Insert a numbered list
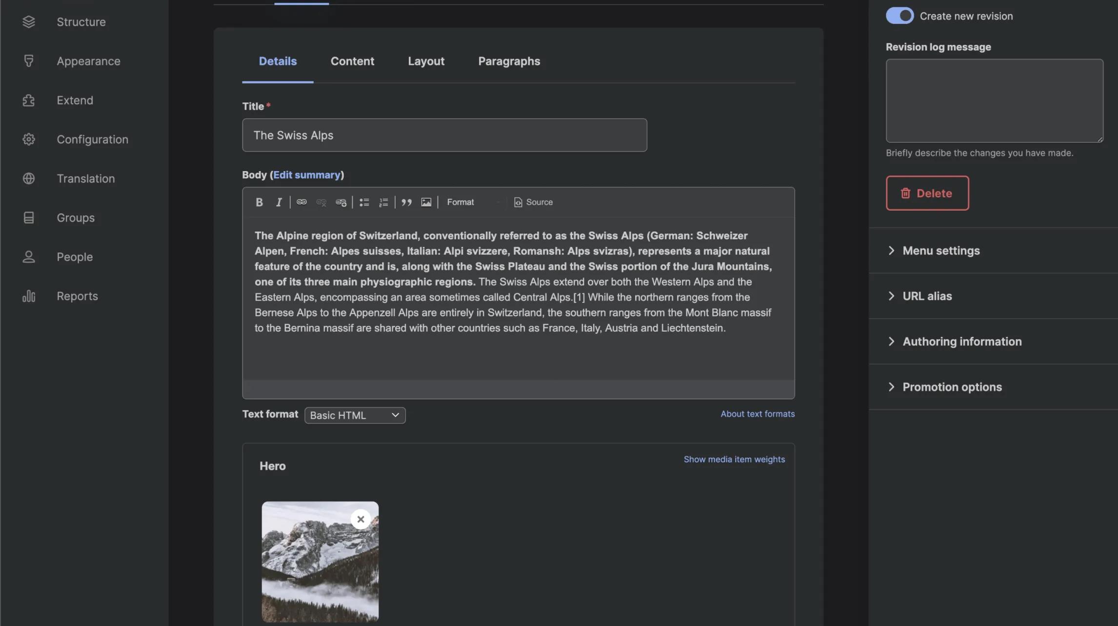The width and height of the screenshot is (1118, 626). click(x=383, y=202)
